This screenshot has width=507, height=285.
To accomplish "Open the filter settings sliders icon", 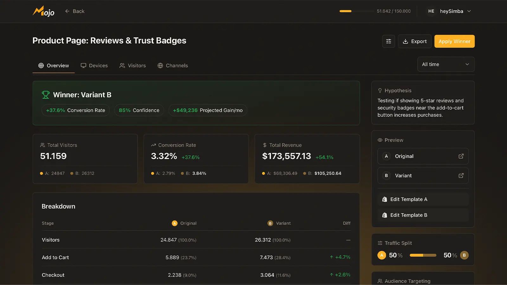I will click(x=388, y=41).
